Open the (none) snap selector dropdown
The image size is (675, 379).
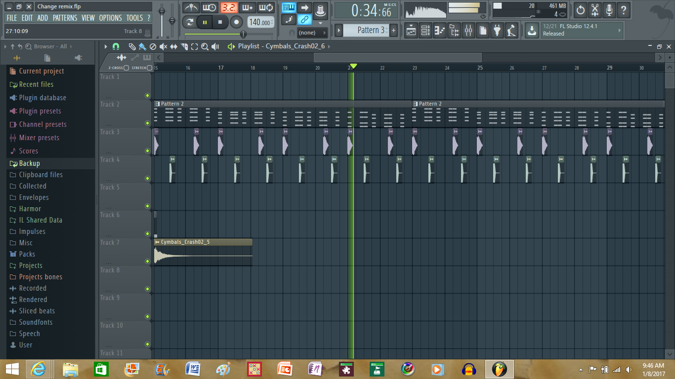click(x=313, y=33)
